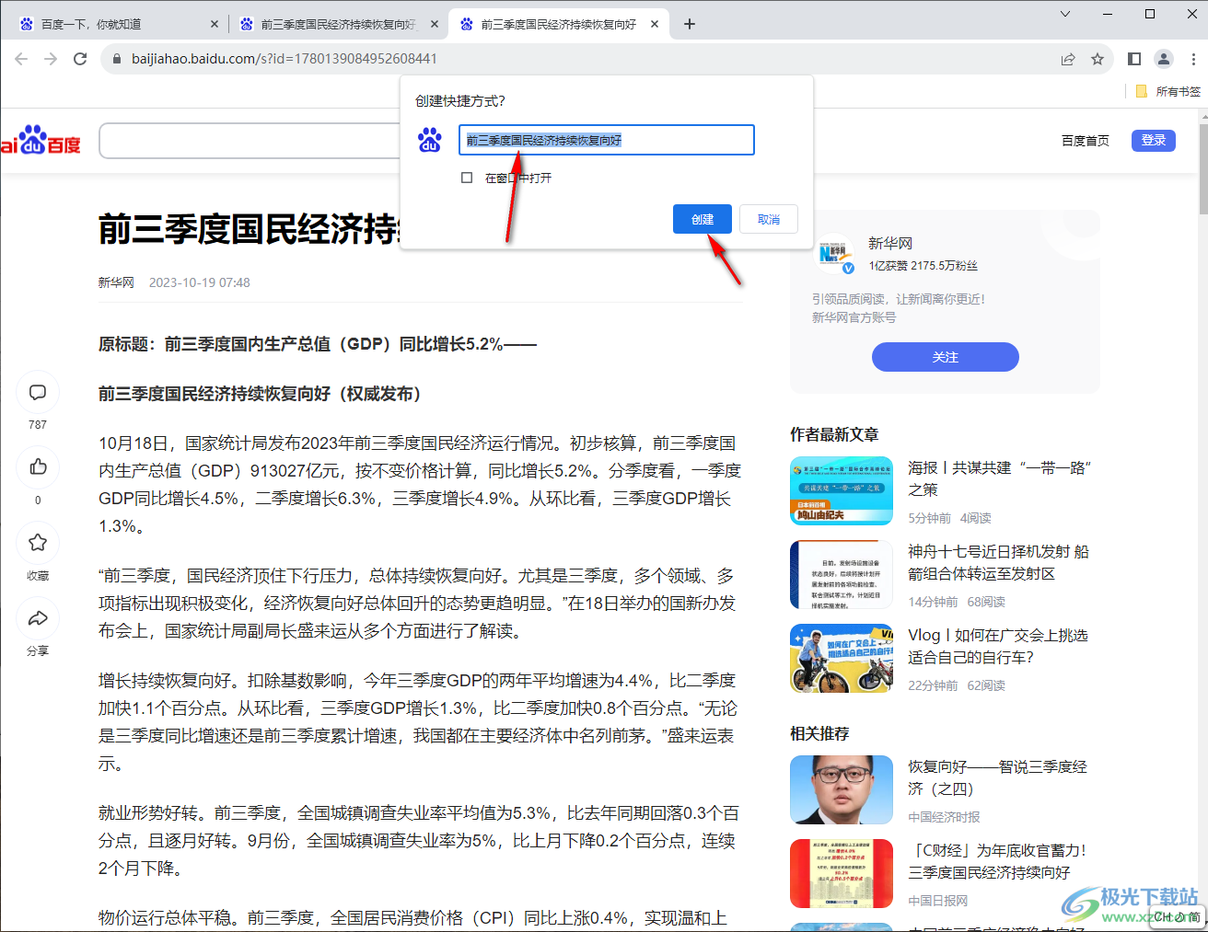The width and height of the screenshot is (1208, 932).
Task: Click the 作者最新文章 heading
Action: click(834, 434)
